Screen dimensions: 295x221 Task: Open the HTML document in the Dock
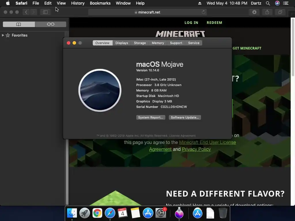click(x=210, y=213)
